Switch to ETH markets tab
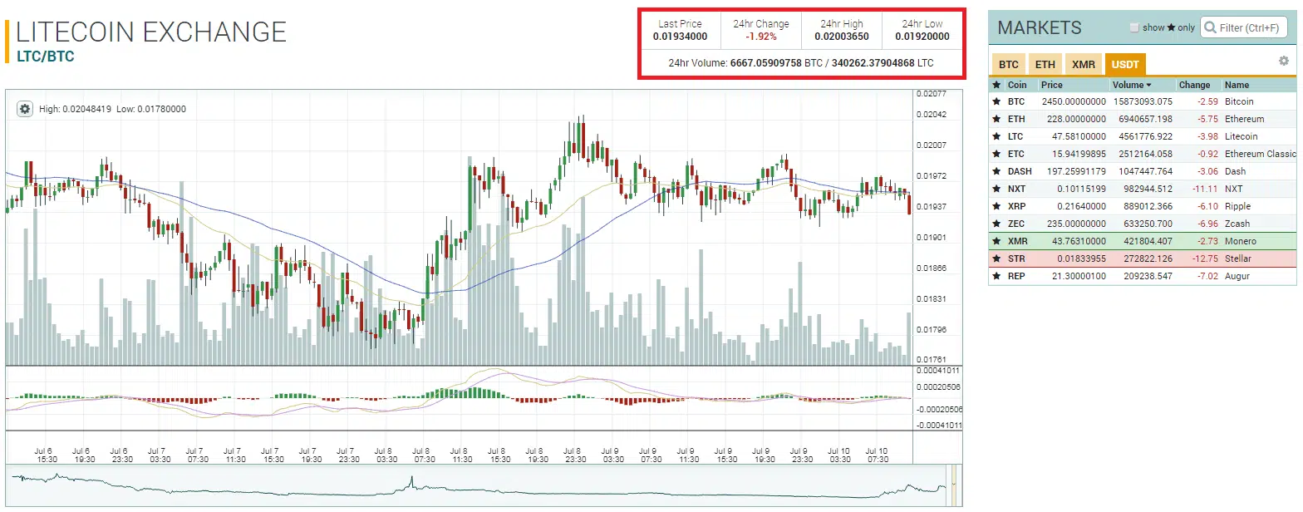The image size is (1303, 512). point(1045,64)
